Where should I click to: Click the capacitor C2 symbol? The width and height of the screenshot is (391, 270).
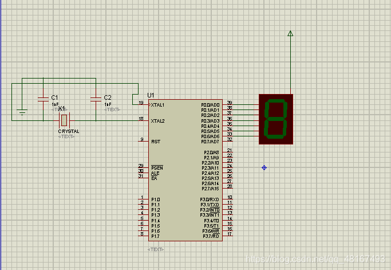[96, 99]
